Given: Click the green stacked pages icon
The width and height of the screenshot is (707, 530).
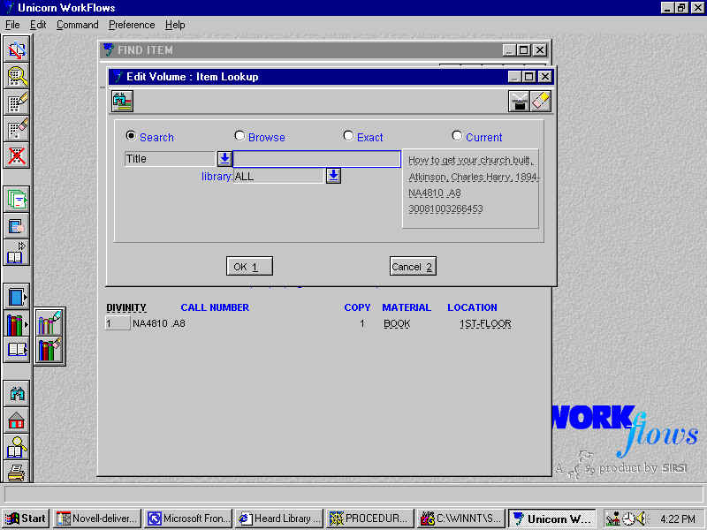Looking at the screenshot, I should click(17, 200).
